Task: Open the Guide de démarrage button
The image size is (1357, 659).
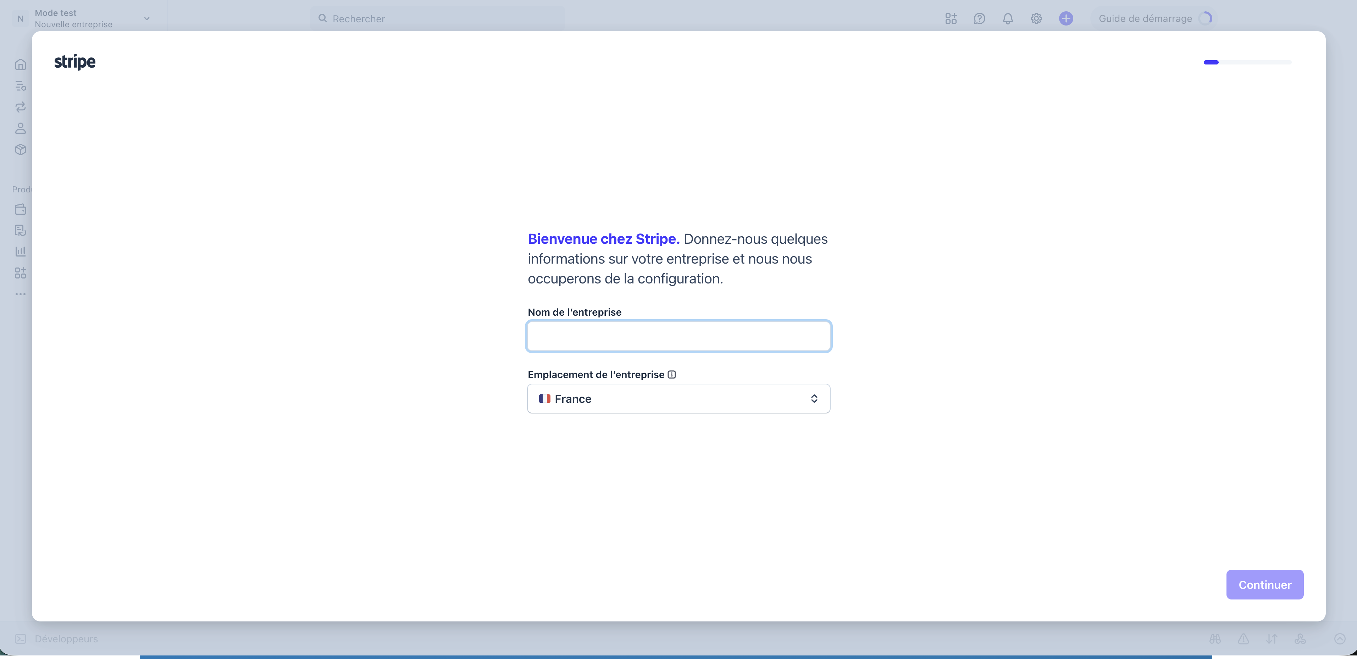Action: (1155, 18)
